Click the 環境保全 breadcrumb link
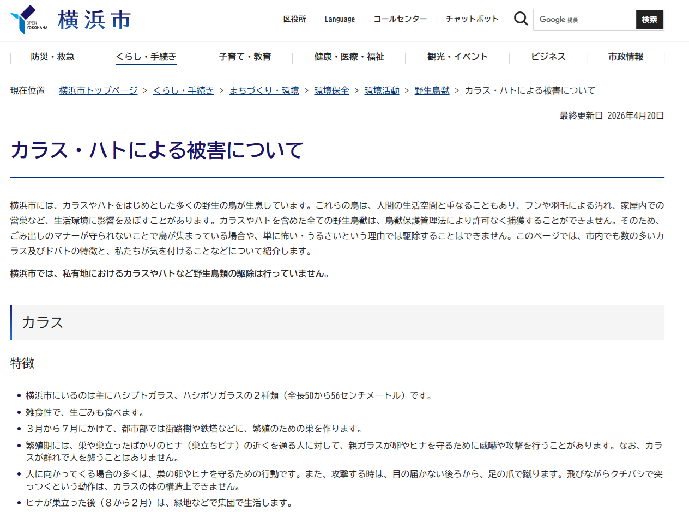 click(332, 90)
